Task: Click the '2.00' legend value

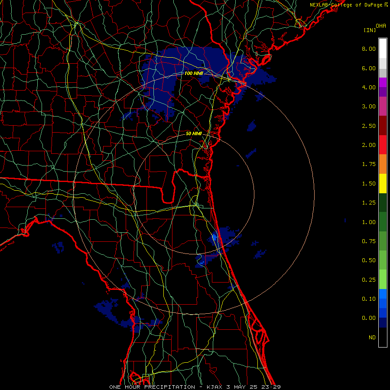Action: pos(369,145)
